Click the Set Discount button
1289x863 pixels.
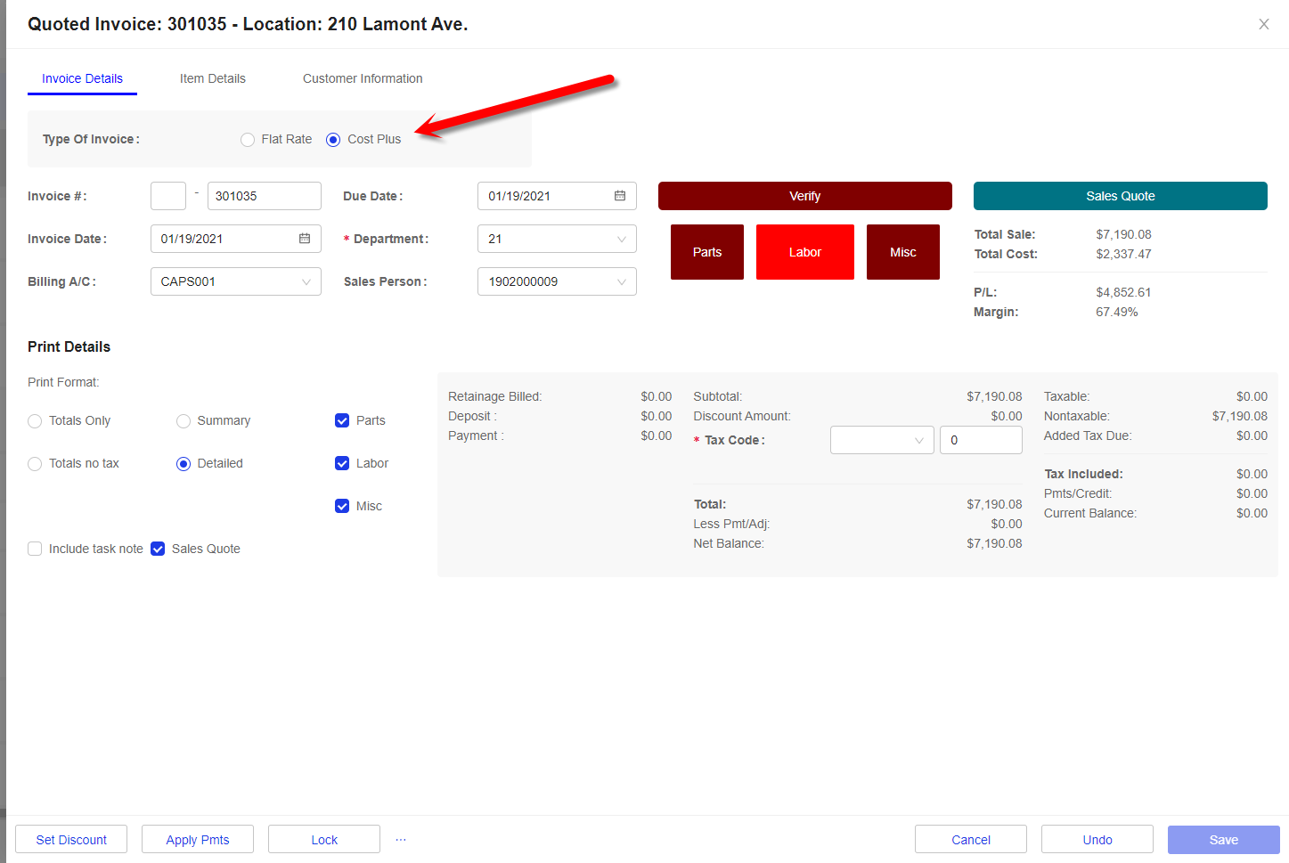point(71,840)
